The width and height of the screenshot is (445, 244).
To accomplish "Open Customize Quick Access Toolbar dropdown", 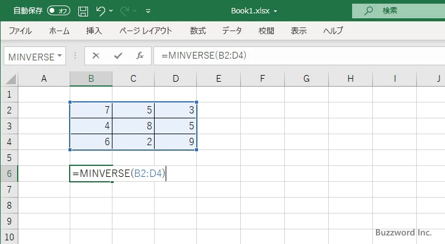I will (x=148, y=11).
